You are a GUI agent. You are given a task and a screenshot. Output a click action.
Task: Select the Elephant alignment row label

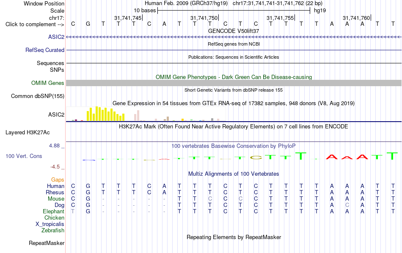54,212
